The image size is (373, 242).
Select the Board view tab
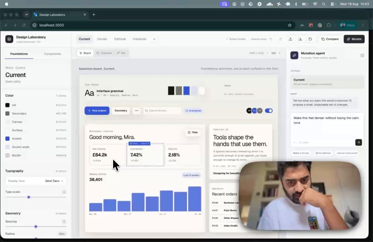point(85,53)
